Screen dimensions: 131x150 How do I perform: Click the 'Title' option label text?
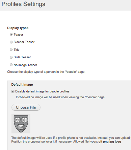17,50
